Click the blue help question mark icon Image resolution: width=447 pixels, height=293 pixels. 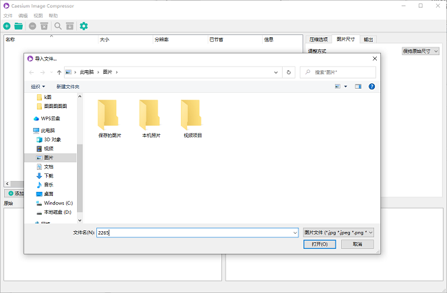pyautogui.click(x=372, y=87)
